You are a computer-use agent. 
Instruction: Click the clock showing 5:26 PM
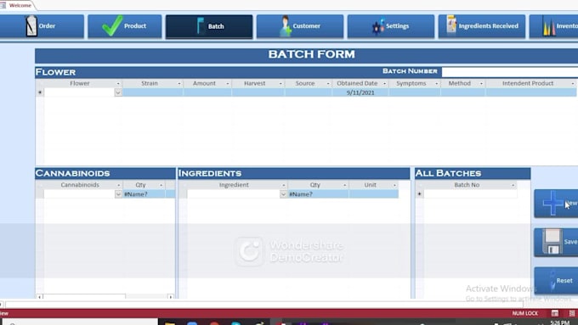pos(559,322)
